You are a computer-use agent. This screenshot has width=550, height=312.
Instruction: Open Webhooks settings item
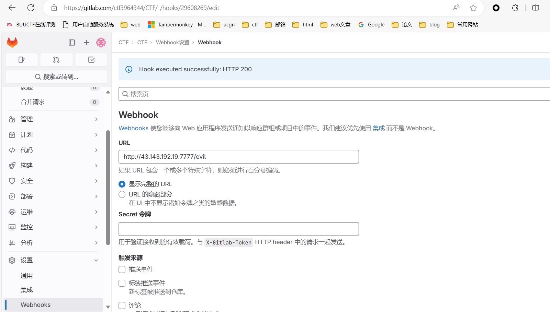(x=54, y=305)
